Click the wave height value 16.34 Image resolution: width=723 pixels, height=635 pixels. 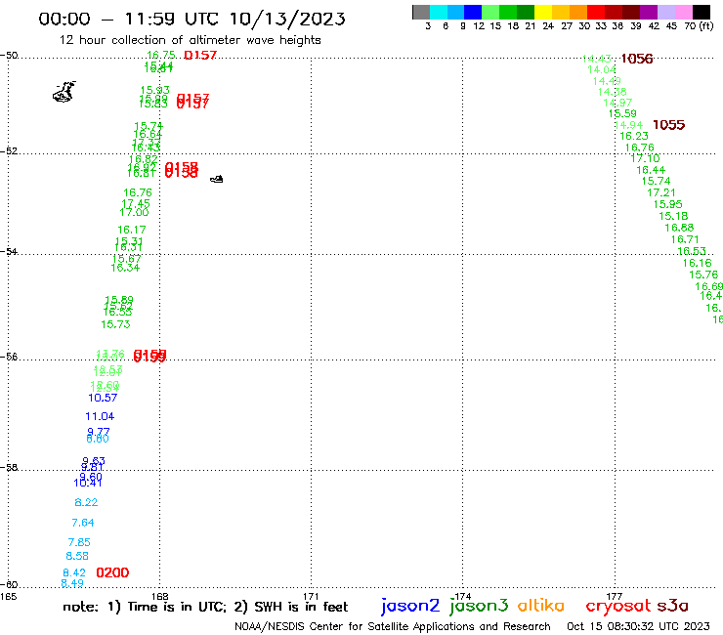[x=125, y=268]
